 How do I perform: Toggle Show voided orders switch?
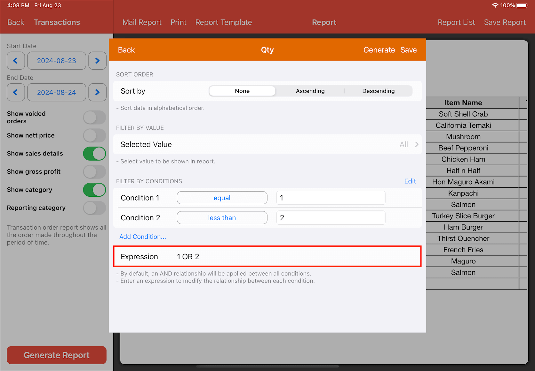94,117
